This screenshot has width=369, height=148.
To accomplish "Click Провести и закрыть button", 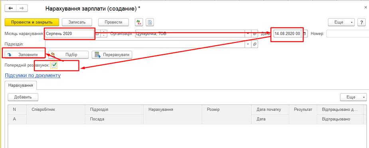I will (32, 22).
